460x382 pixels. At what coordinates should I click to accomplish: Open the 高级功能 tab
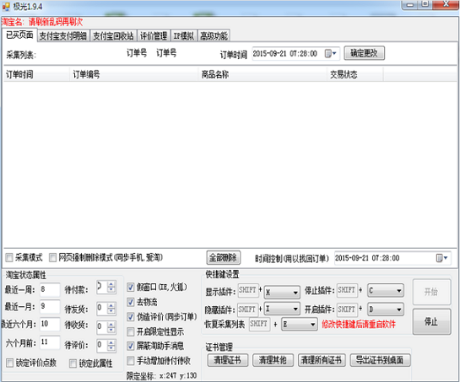click(x=214, y=35)
